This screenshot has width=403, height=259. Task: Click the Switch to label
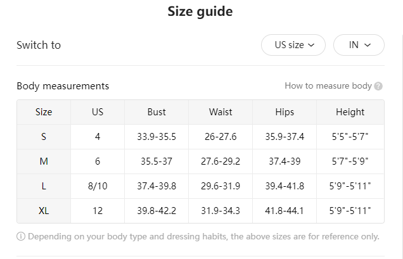[39, 46]
